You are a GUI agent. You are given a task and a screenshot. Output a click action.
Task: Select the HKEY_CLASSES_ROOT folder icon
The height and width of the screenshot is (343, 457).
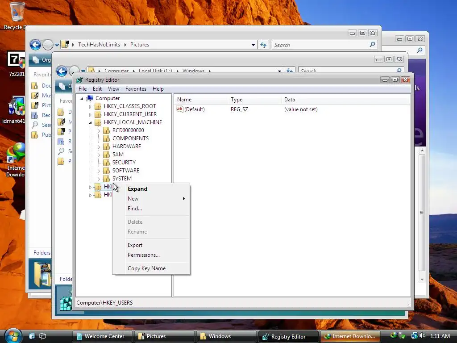98,106
